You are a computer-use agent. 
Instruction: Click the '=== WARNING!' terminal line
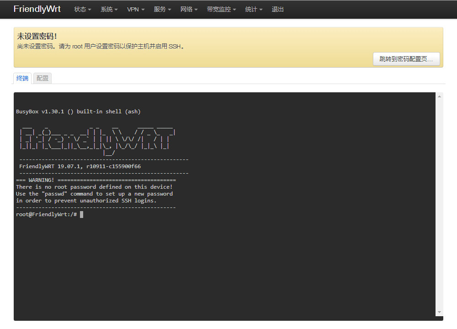96,180
